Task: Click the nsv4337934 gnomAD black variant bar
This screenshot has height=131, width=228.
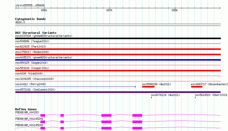Action: [118, 38]
